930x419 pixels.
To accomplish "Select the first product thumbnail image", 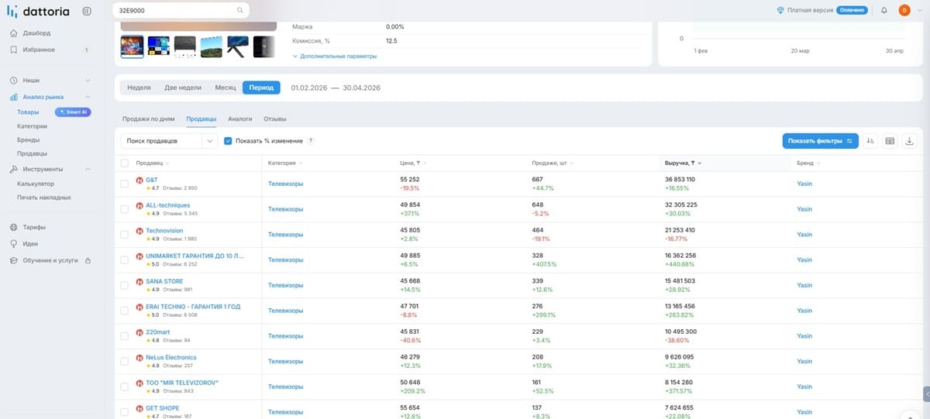I will click(x=133, y=46).
